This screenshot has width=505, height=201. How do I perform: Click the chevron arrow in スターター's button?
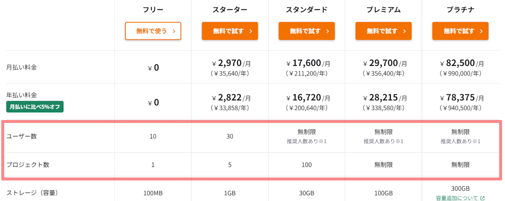coord(251,31)
